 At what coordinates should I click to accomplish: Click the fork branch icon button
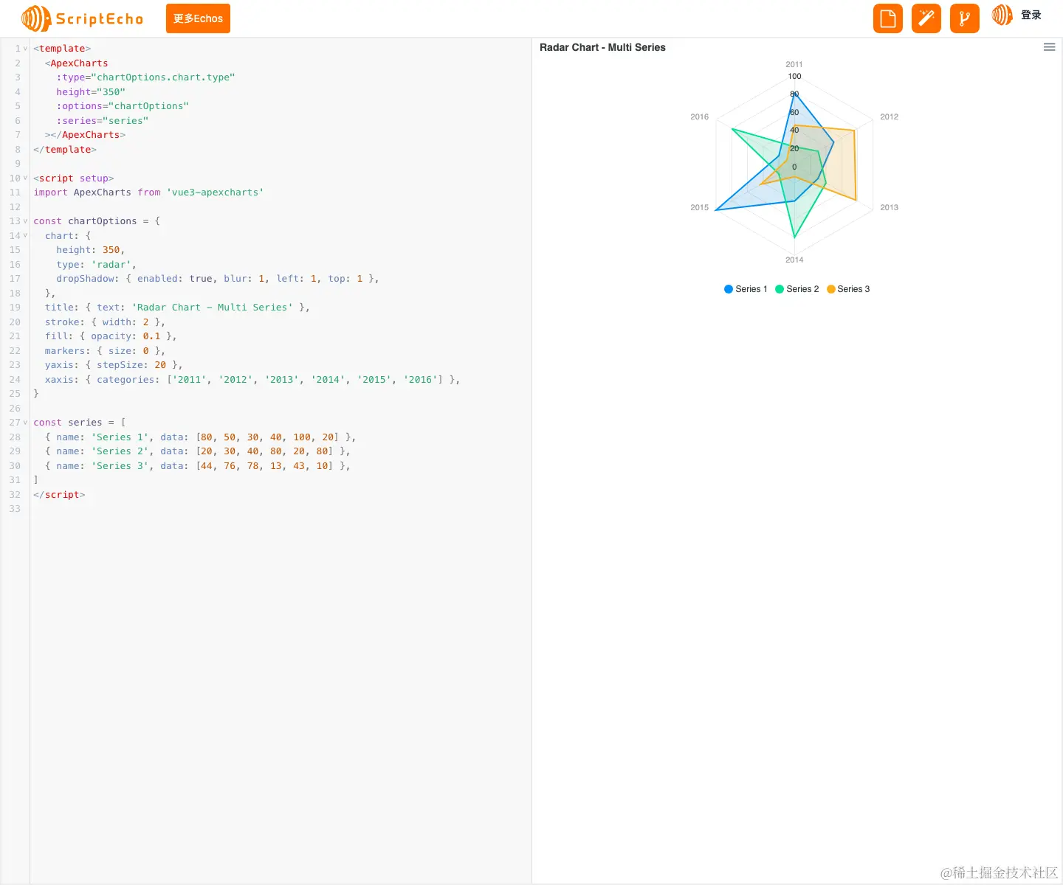[965, 18]
